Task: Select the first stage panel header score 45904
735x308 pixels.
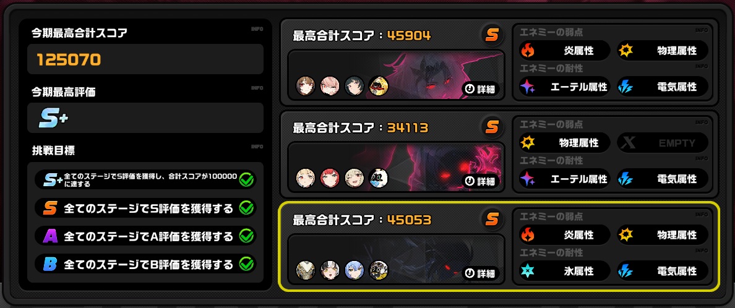Action: pyautogui.click(x=361, y=35)
